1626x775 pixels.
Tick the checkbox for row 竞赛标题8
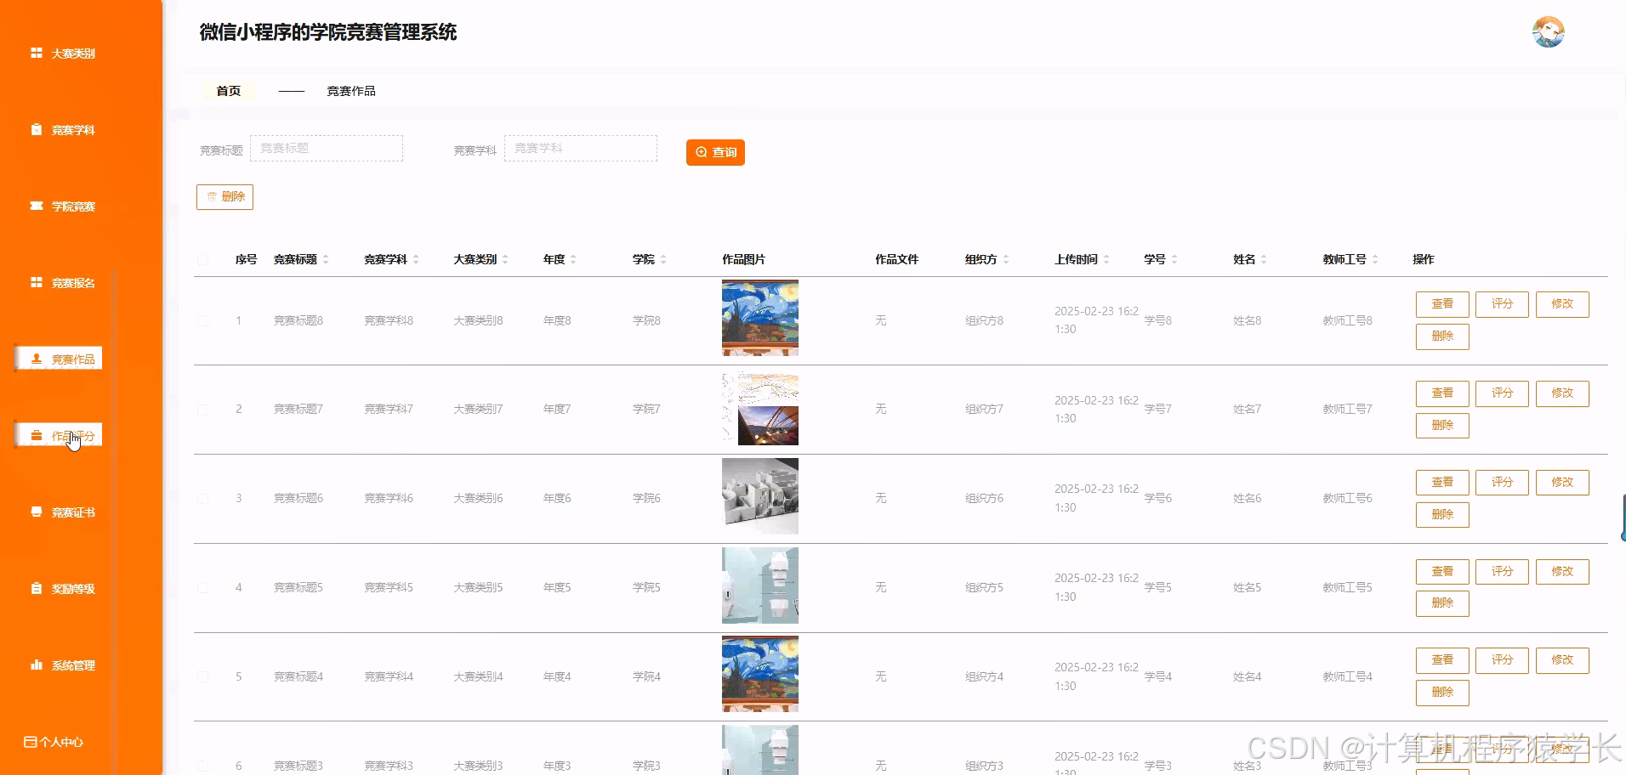coord(202,320)
